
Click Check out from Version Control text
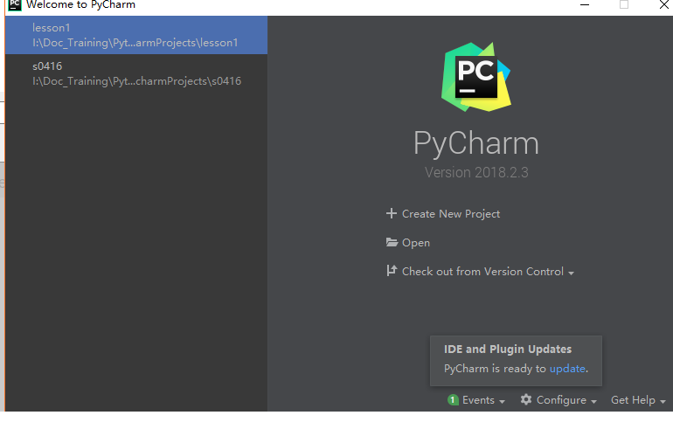point(482,272)
